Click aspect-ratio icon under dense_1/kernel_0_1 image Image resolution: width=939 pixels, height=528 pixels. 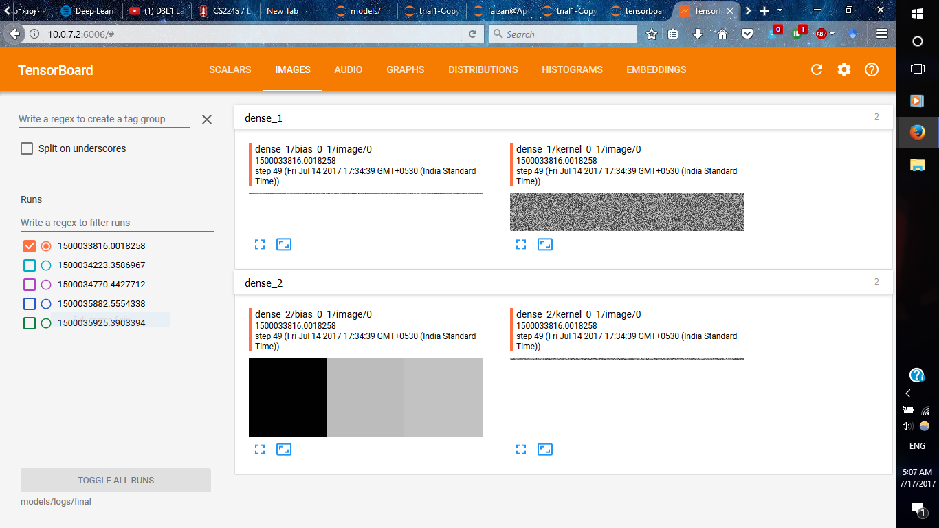[545, 244]
